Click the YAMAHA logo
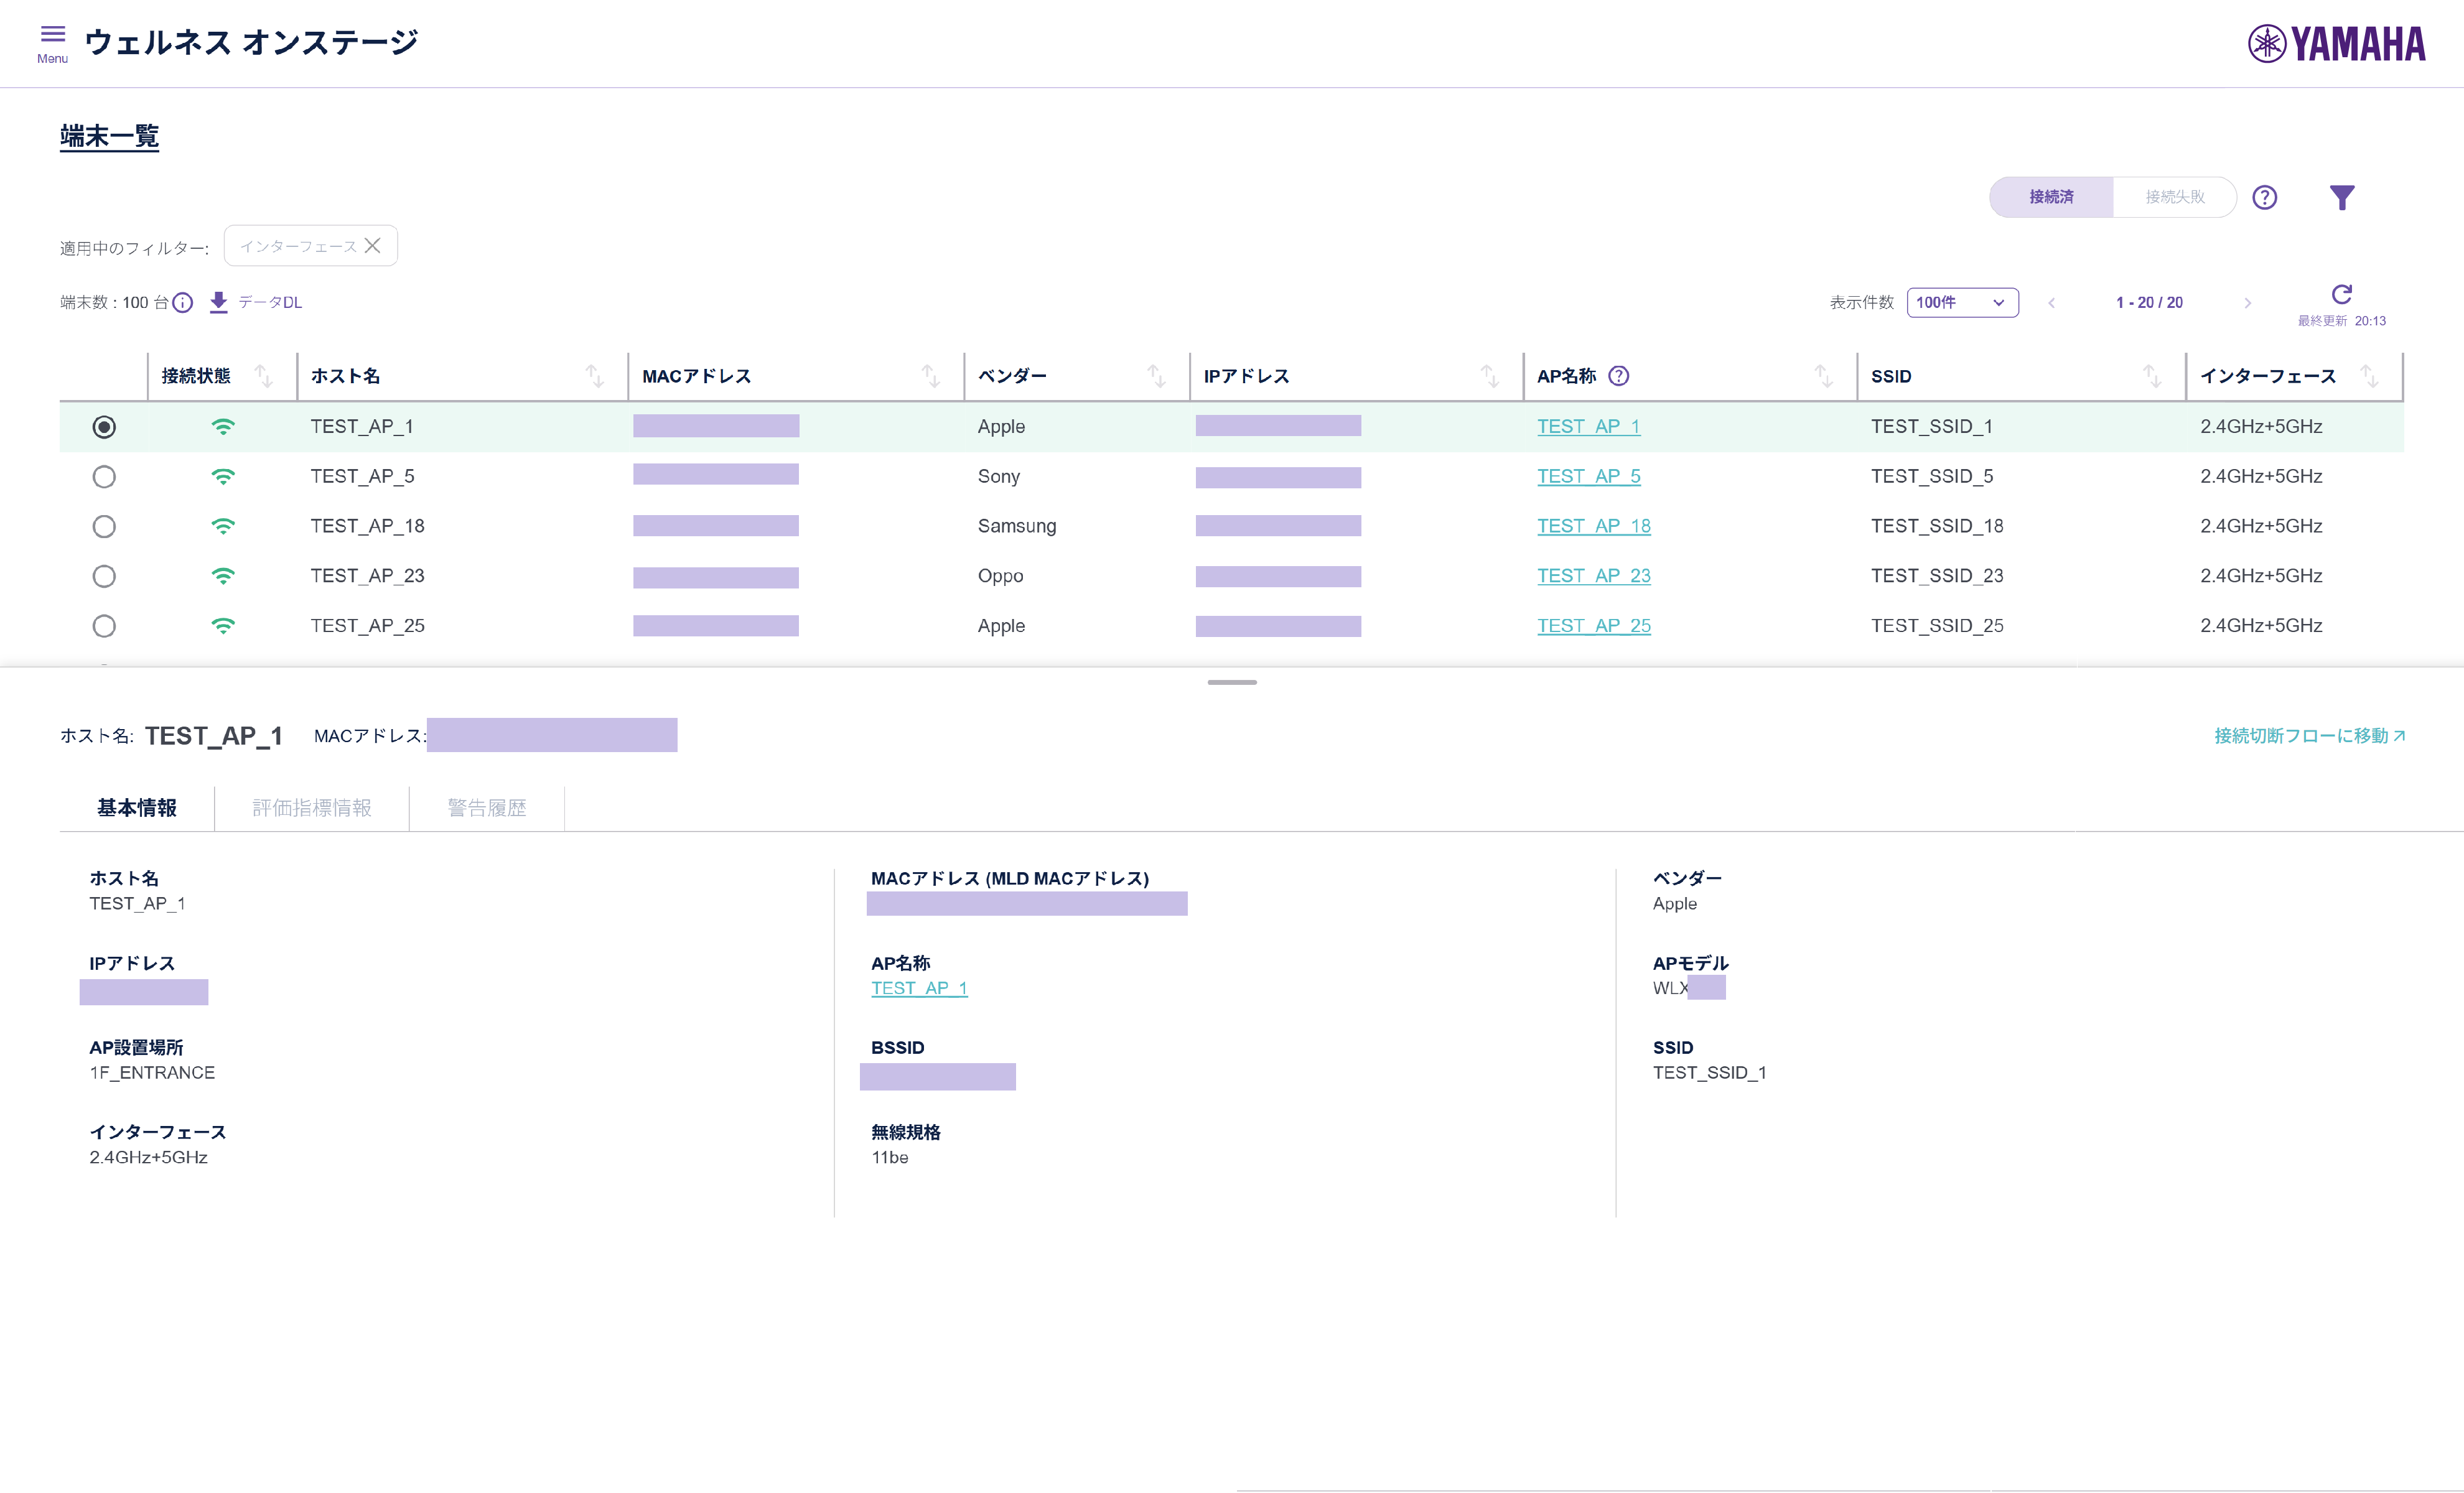 click(2336, 43)
